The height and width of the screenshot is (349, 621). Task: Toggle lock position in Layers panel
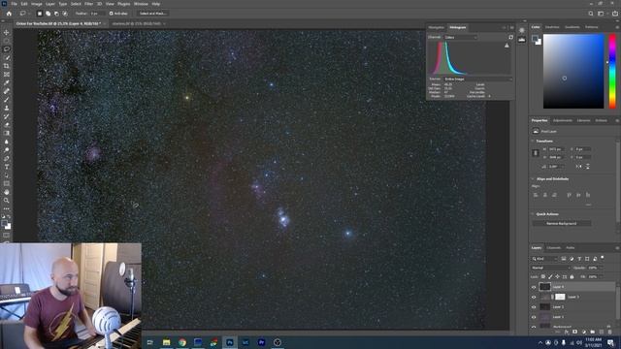[x=557, y=276]
